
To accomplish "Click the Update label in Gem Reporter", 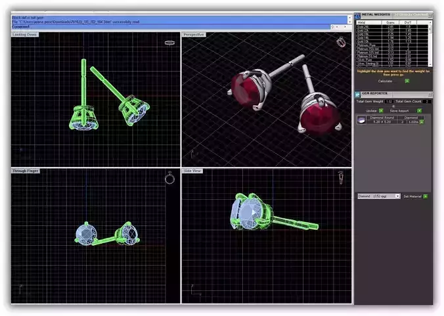I will coord(371,111).
